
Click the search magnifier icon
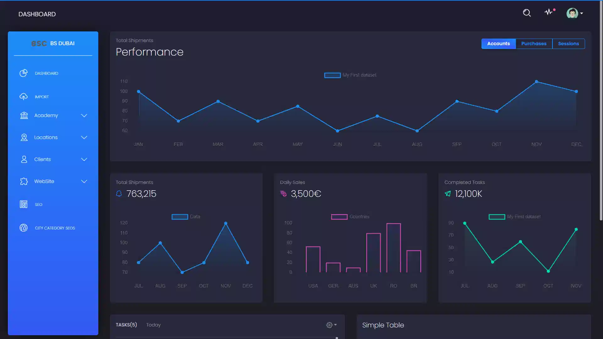pos(527,13)
